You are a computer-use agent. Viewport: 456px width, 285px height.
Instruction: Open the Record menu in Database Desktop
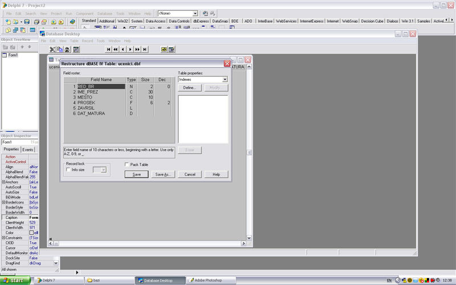(x=87, y=41)
